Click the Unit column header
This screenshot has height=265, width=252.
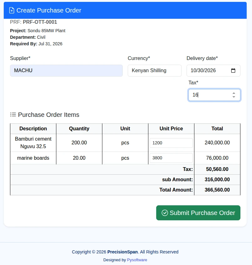(125, 129)
